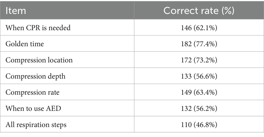Select the value 132 (56.2%)
The width and height of the screenshot is (264, 137).
pyautogui.click(x=199, y=108)
